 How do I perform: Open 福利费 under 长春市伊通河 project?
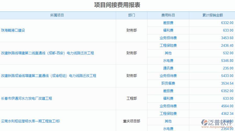tap(168, 99)
